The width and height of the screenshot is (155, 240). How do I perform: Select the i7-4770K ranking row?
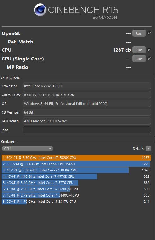coord(76,176)
